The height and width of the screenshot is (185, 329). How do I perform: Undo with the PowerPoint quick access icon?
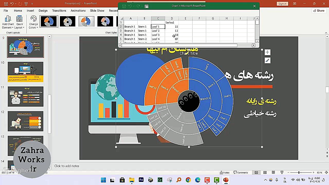(x=12, y=4)
